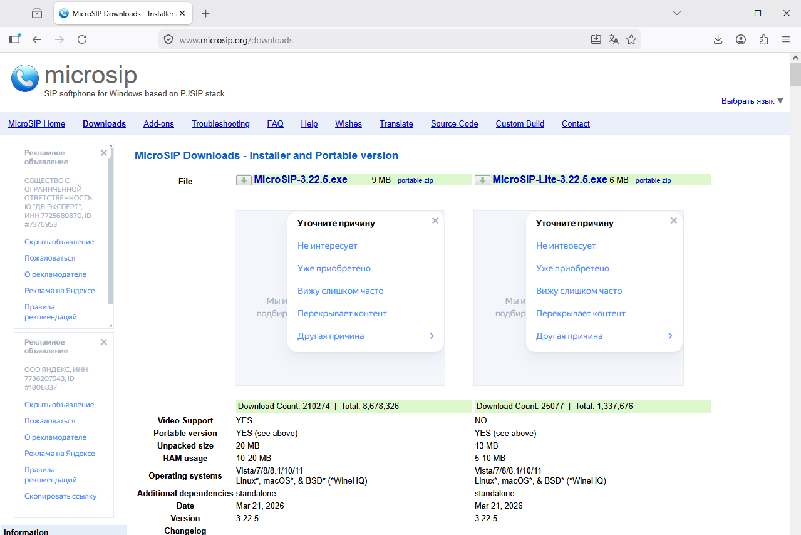Expand 'Другая причина' in right popup
This screenshot has width=801, height=535.
(604, 336)
